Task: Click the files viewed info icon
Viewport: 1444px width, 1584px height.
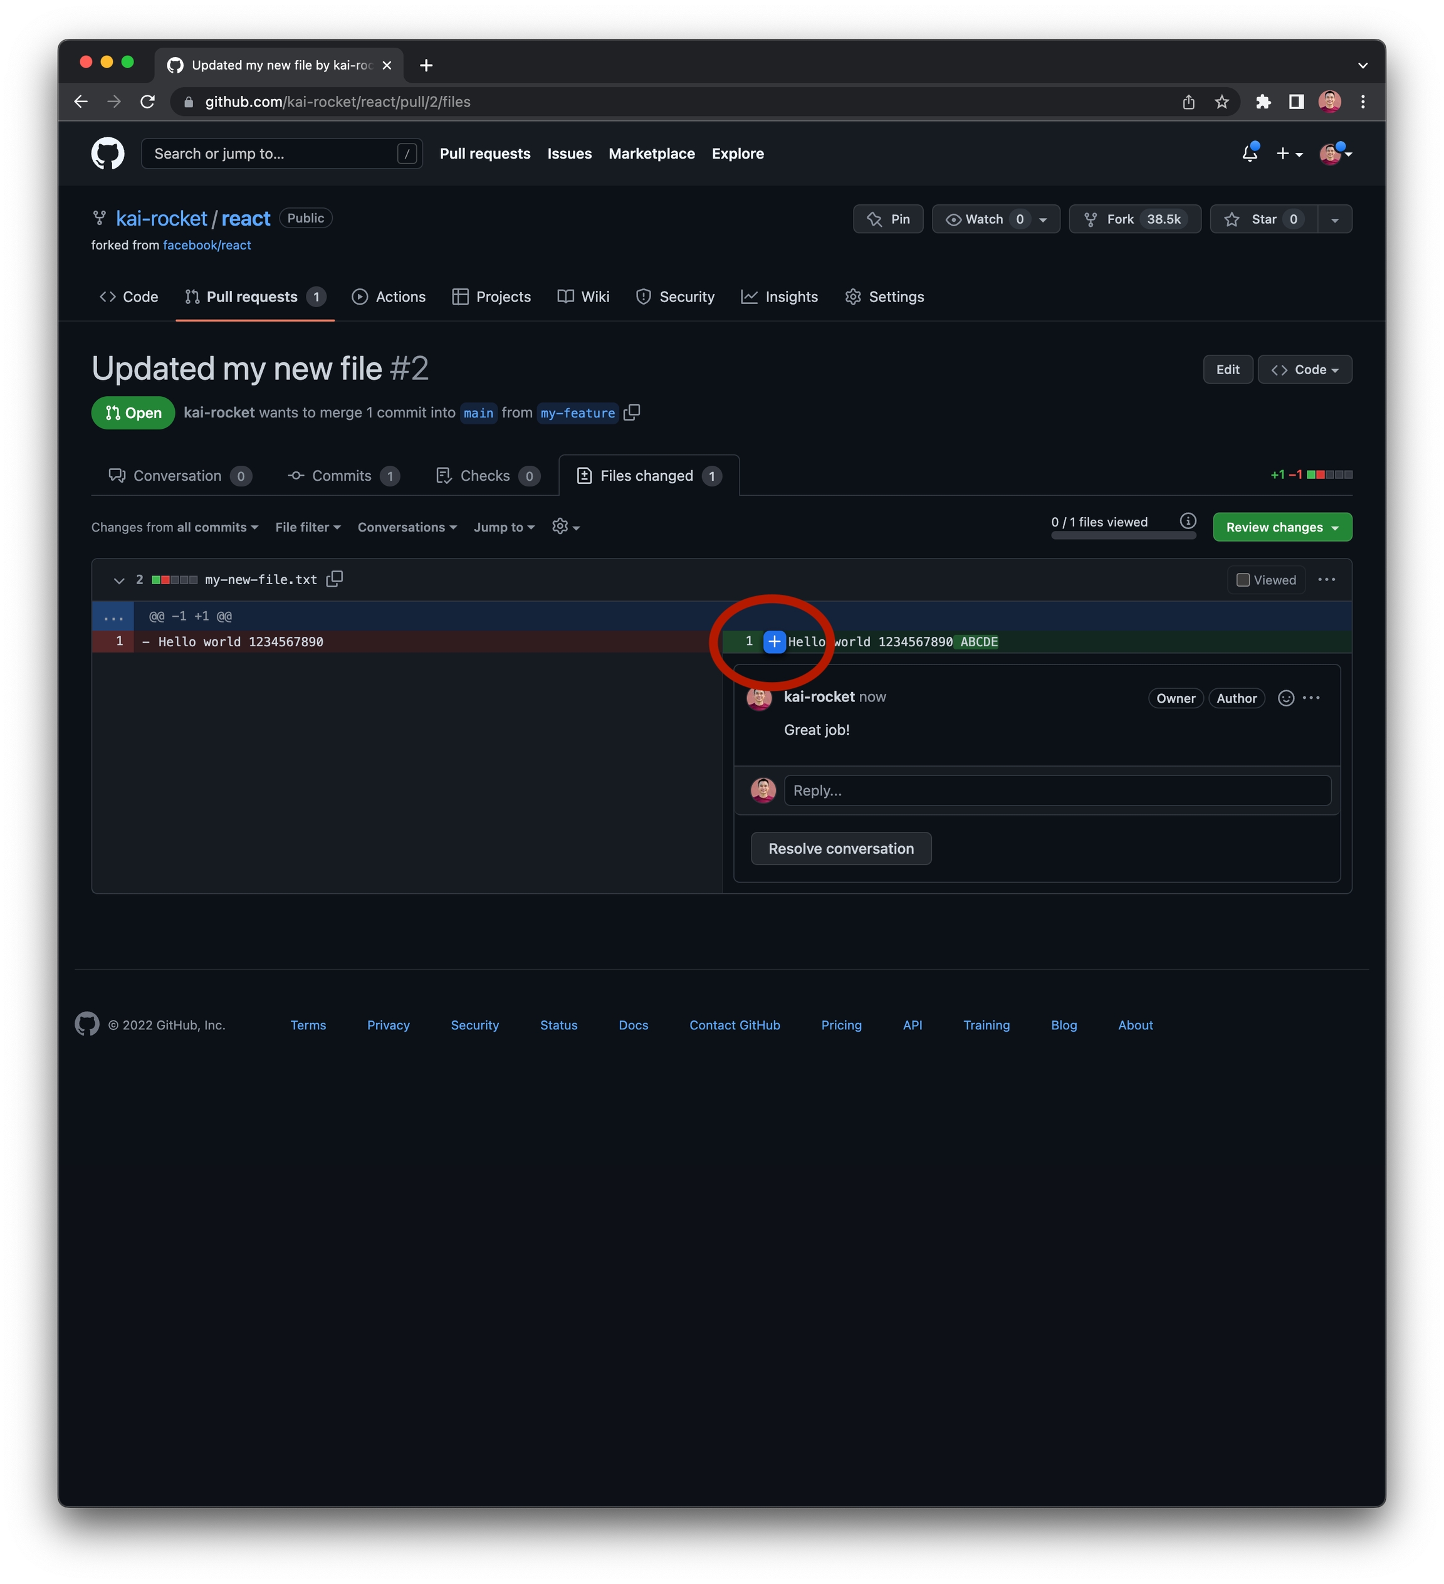Action: pyautogui.click(x=1187, y=521)
